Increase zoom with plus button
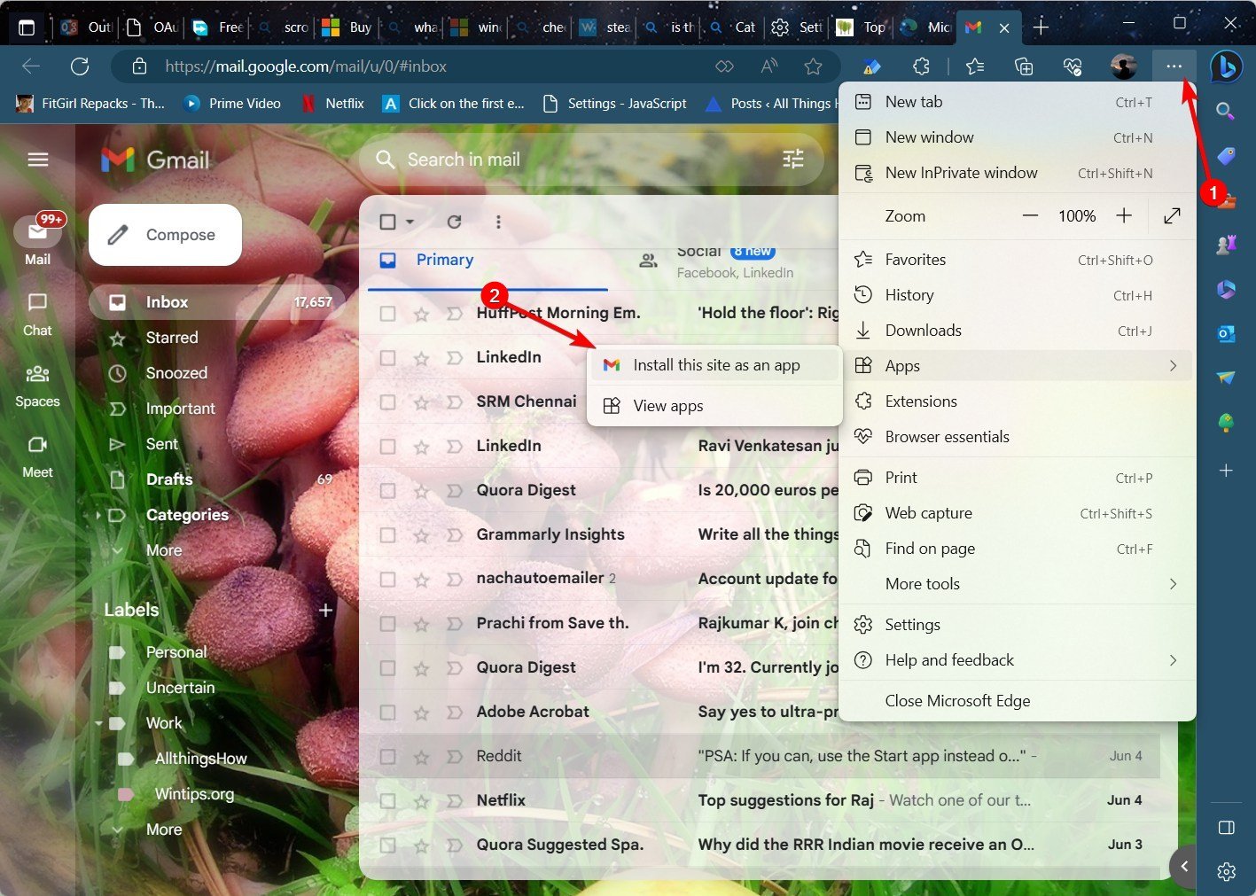The width and height of the screenshot is (1256, 896). (1124, 215)
